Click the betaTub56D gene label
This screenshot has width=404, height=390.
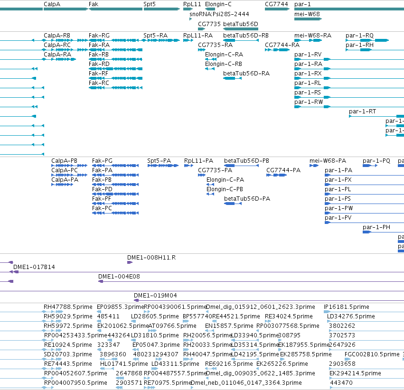[x=241, y=24]
